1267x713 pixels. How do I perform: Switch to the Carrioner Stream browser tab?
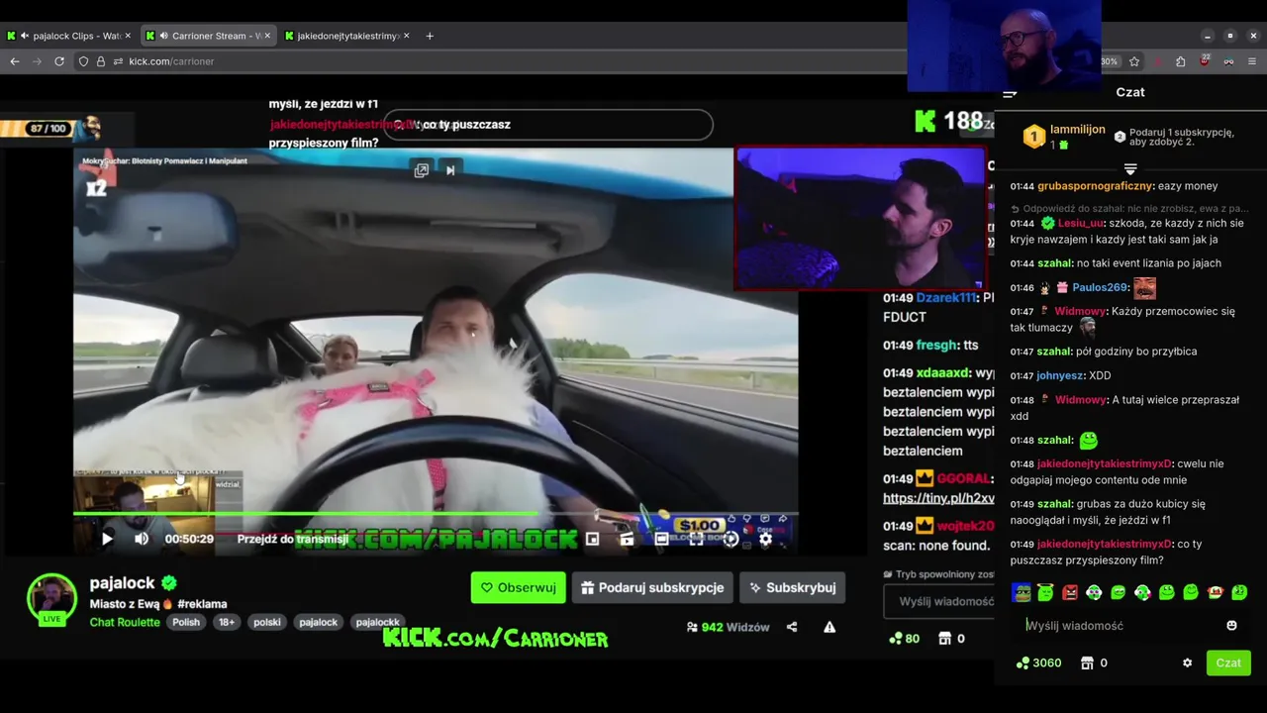point(208,36)
